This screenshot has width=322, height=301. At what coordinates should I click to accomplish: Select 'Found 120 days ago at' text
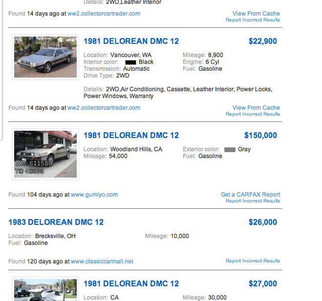click(39, 261)
